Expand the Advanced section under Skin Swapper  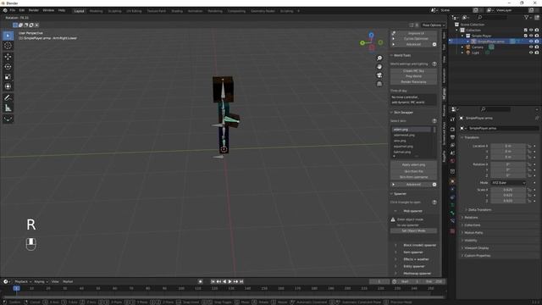[414, 185]
